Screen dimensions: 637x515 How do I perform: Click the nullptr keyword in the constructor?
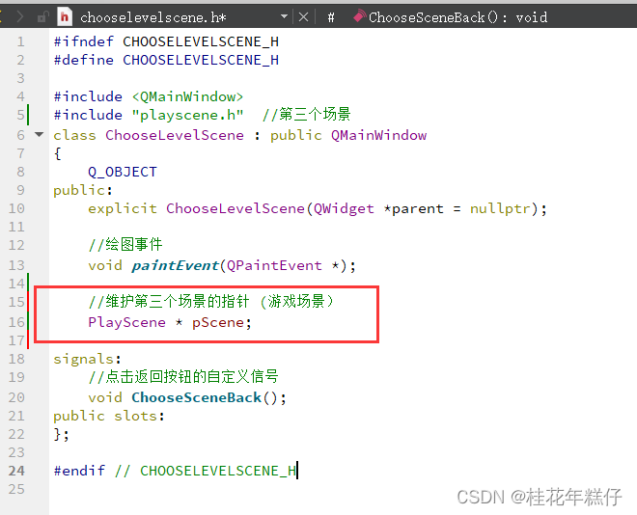coord(501,208)
